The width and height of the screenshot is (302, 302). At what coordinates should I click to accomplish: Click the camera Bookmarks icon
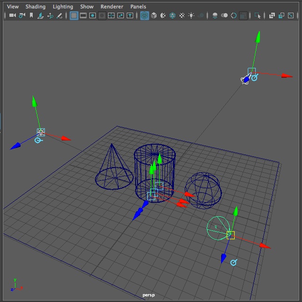coord(31,15)
